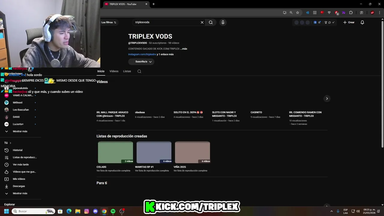Open video 'IRL MALL PARQUE ARAUCO CON @krizazo'
Viewport: 384px width, 216px height.
pos(112,114)
